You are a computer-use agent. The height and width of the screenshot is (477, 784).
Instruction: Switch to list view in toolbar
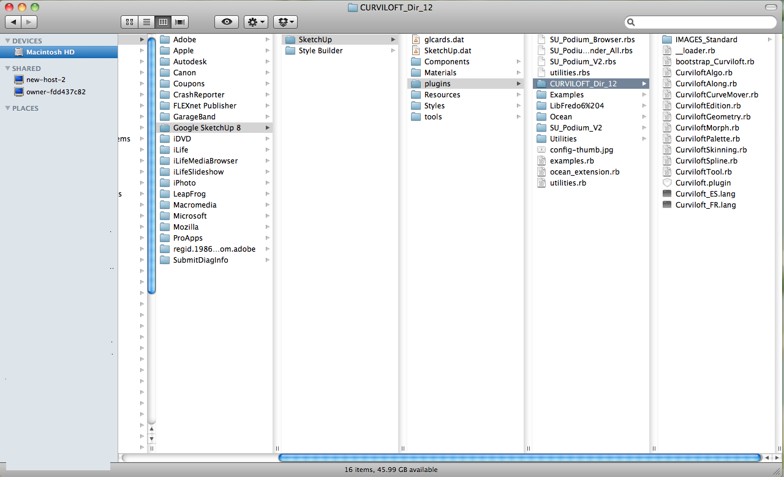(146, 22)
